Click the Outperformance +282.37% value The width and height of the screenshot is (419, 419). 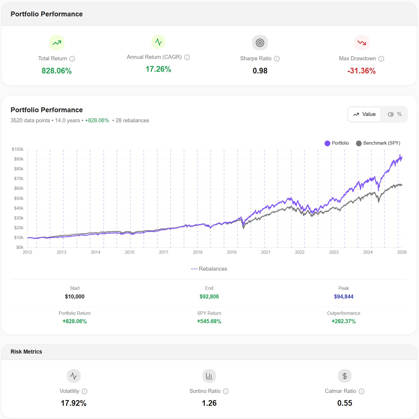(x=344, y=321)
